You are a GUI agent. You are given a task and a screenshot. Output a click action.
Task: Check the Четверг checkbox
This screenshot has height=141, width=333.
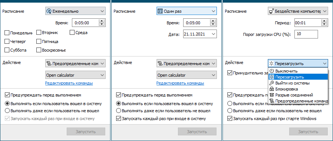(7, 42)
